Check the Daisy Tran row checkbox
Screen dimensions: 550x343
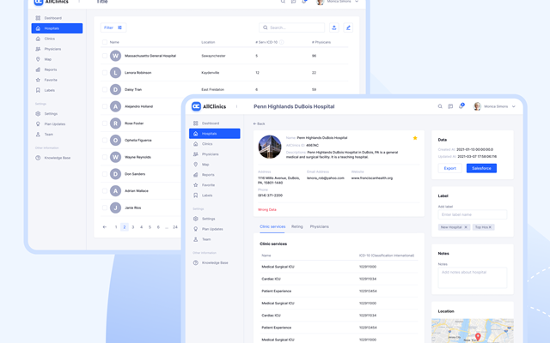click(105, 89)
